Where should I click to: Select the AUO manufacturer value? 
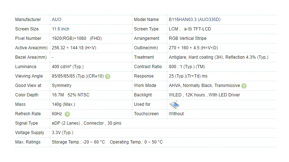click(x=57, y=20)
